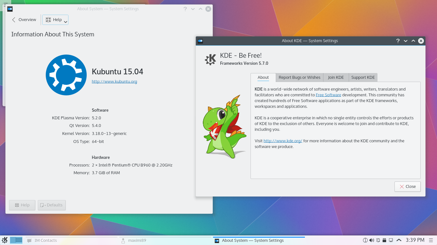Screen dimensions: 437x245
Task: Go back to Overview
Action: (24, 20)
